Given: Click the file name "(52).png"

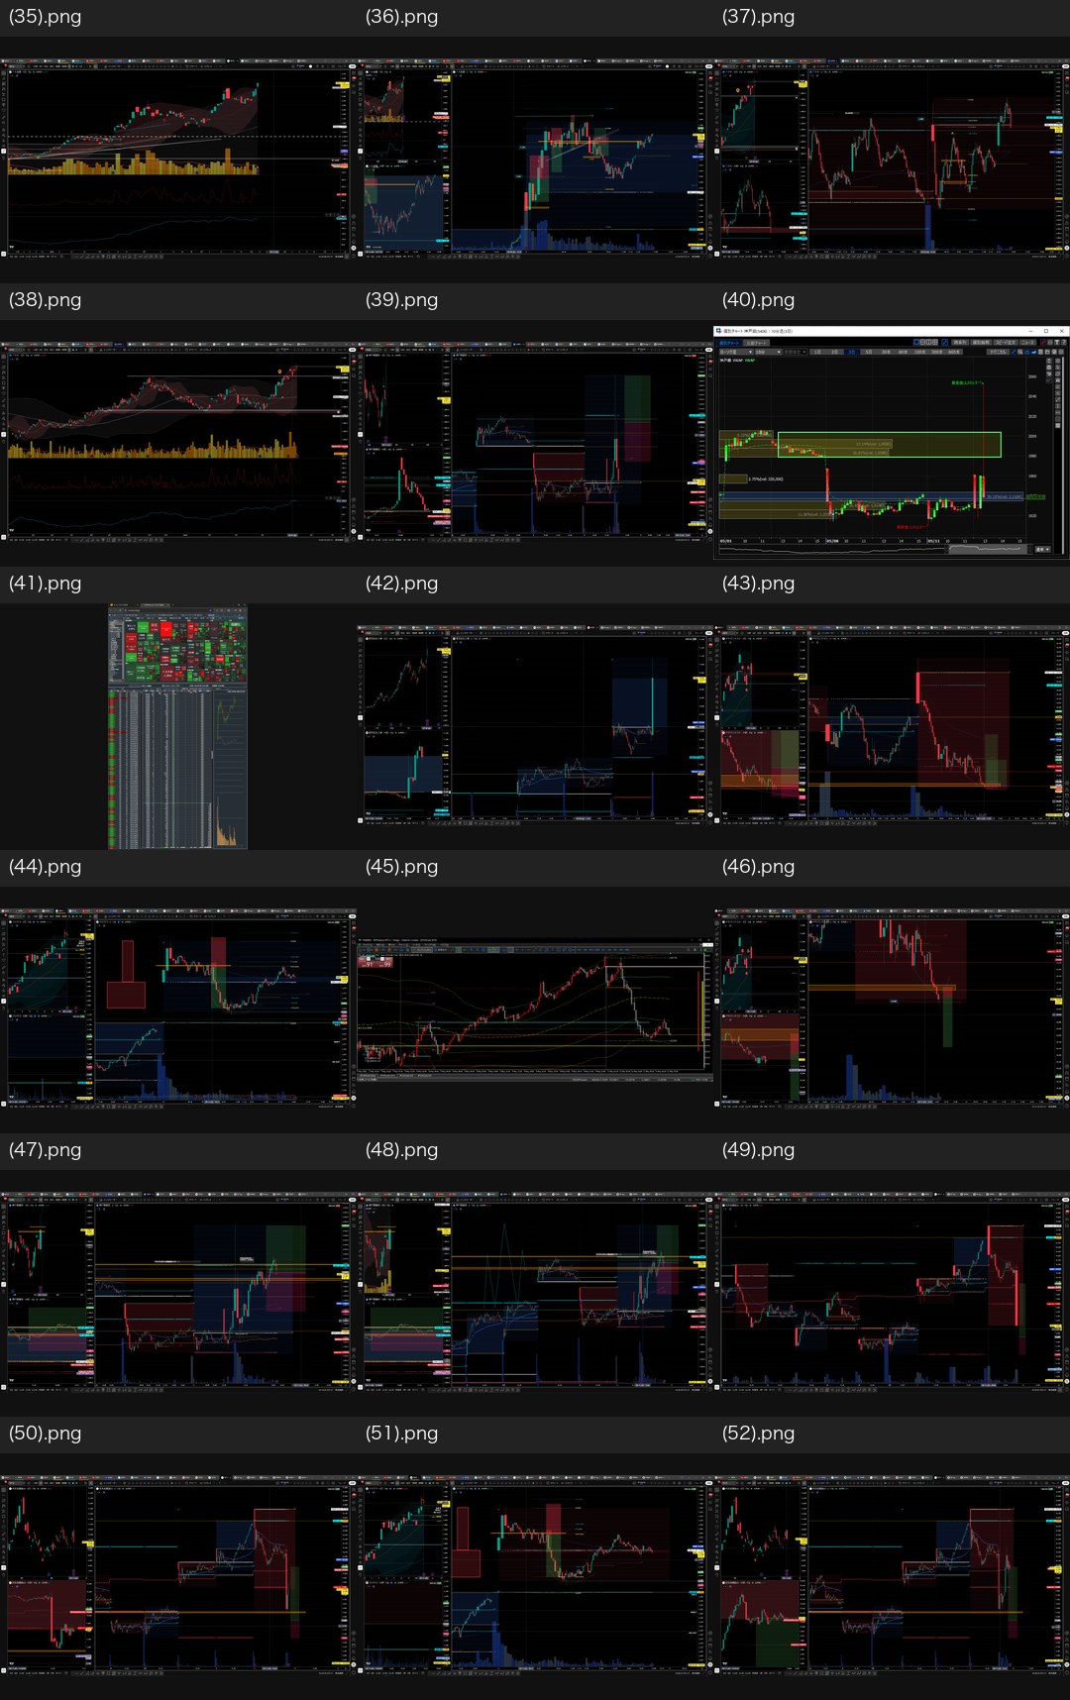Looking at the screenshot, I should pos(759,1434).
